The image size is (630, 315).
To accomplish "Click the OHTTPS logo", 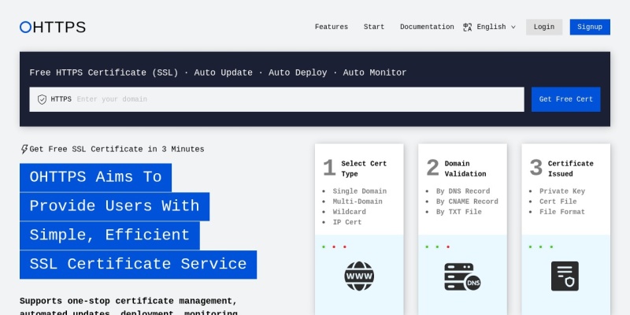I will (x=53, y=27).
